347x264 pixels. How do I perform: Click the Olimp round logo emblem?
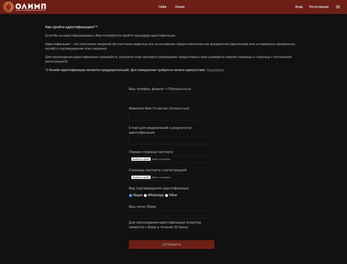8,7
